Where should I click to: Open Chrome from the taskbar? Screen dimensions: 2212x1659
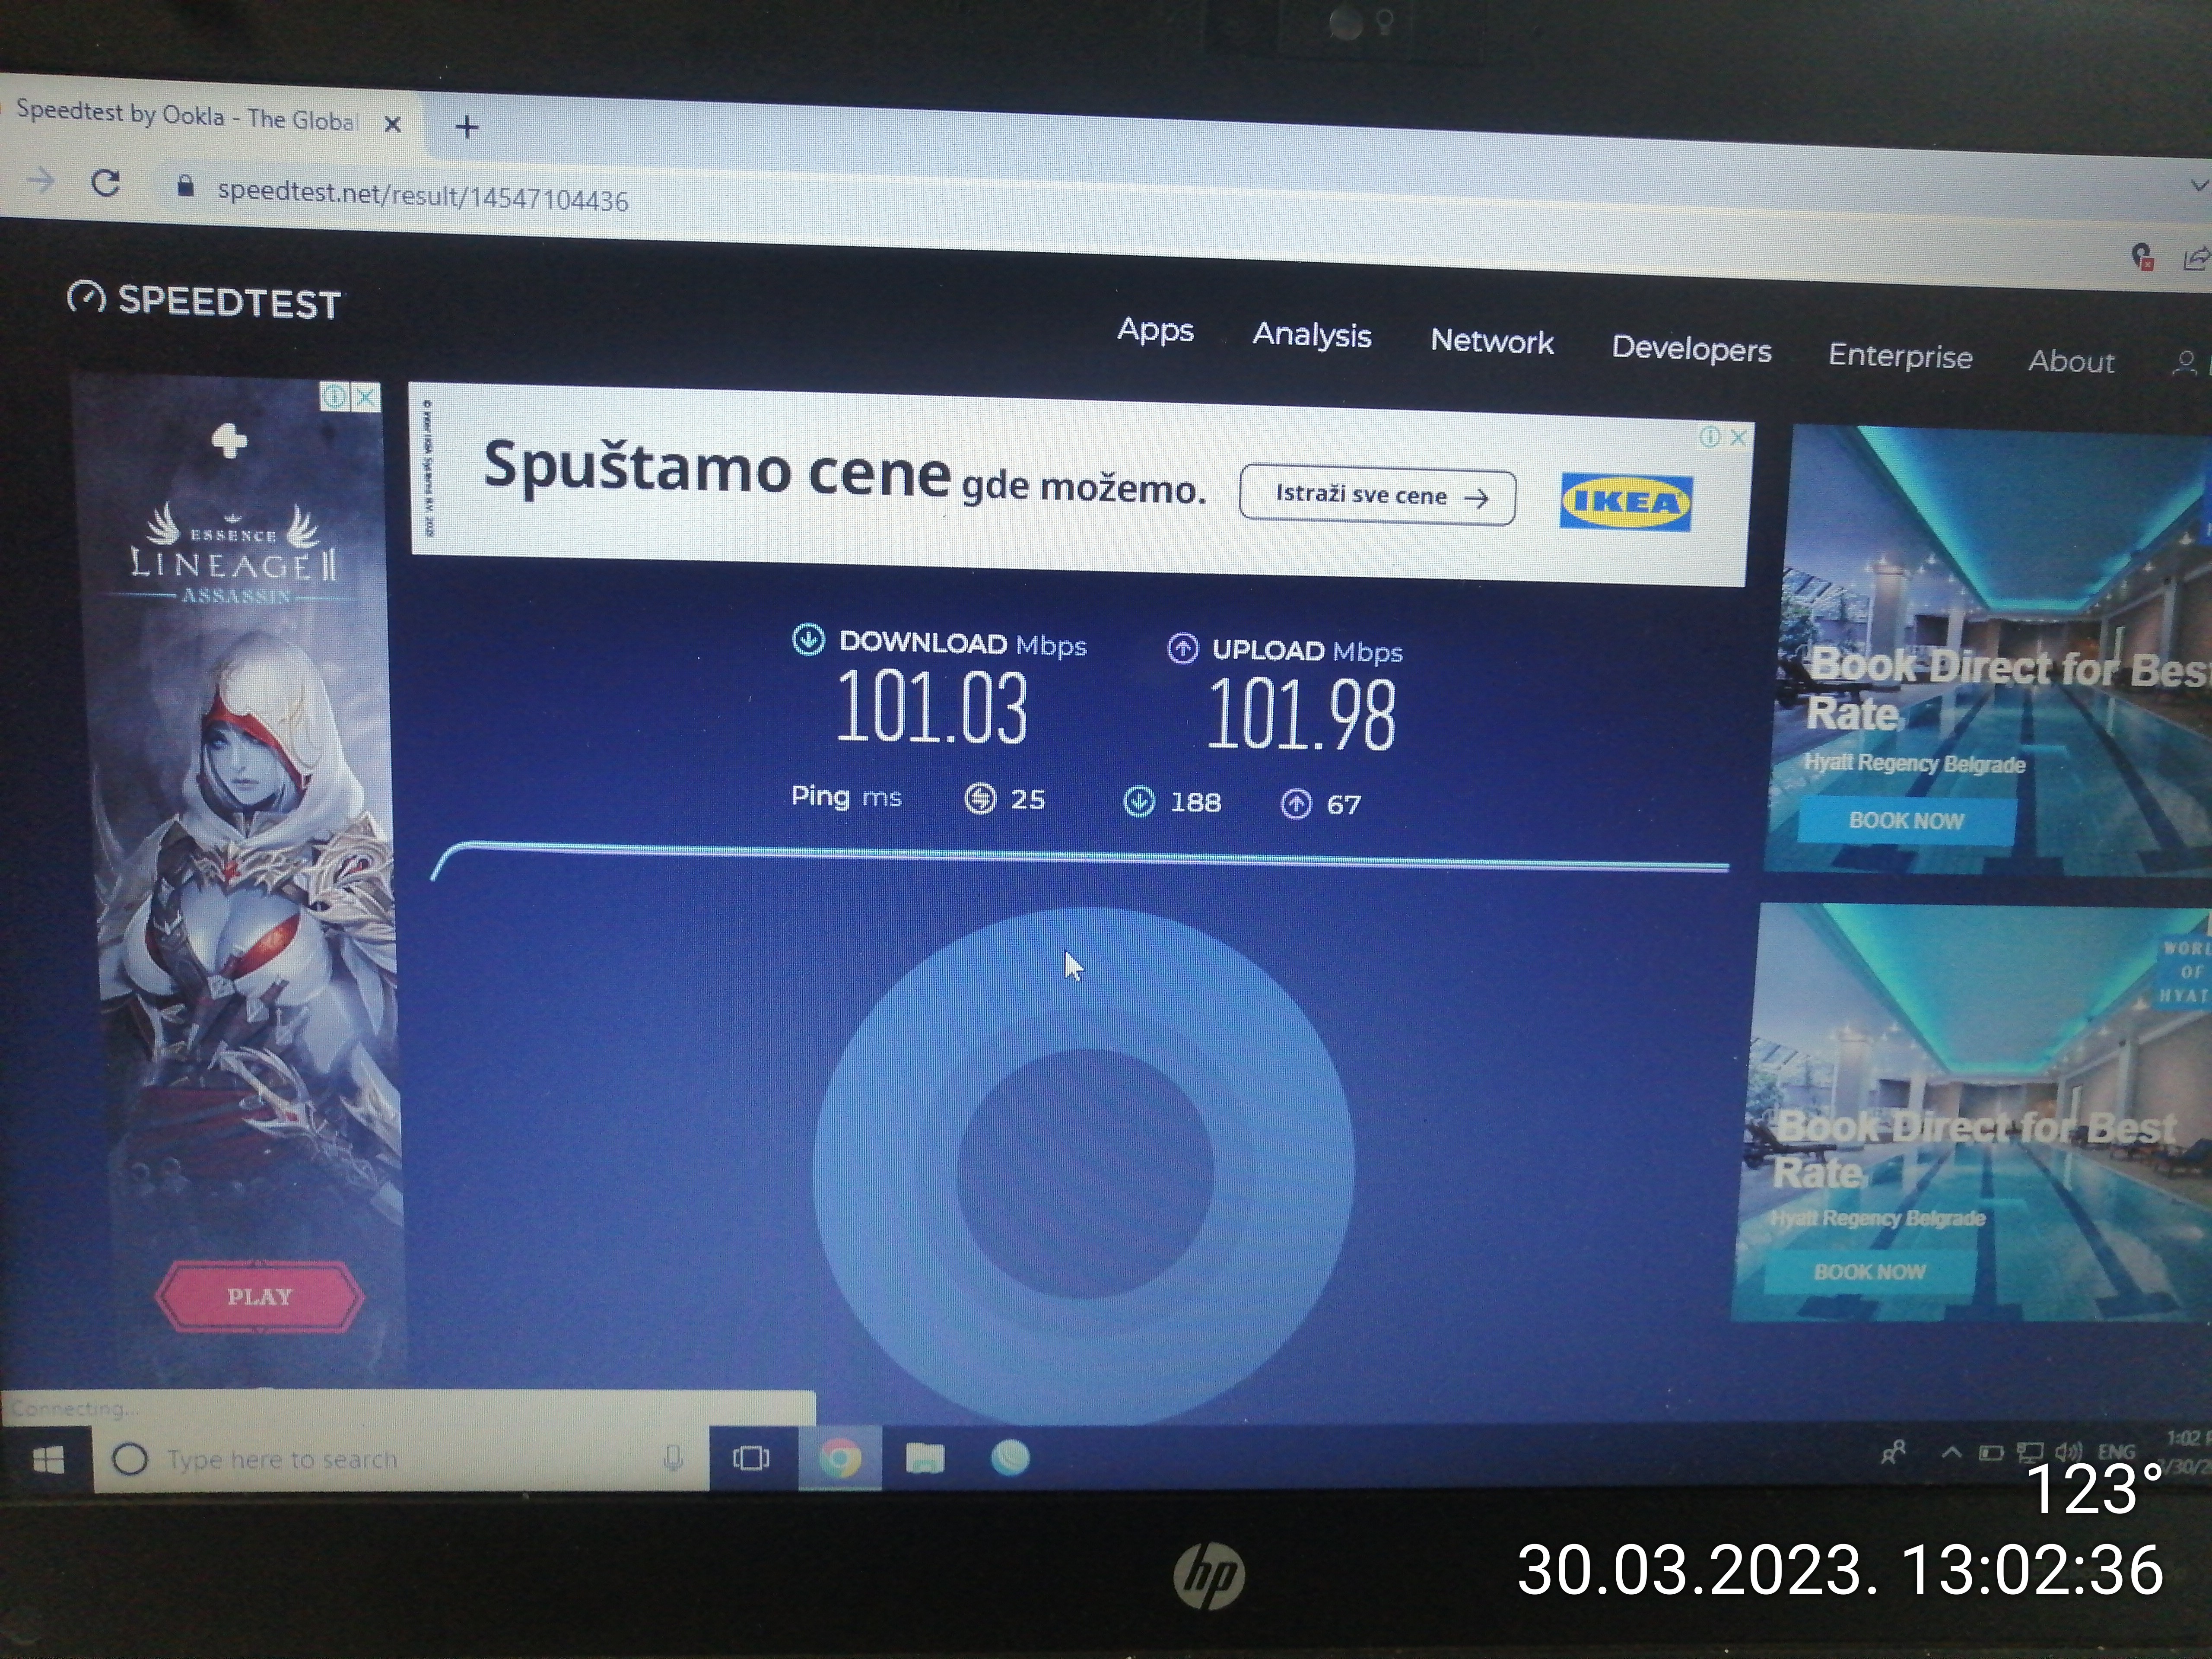pyautogui.click(x=840, y=1459)
